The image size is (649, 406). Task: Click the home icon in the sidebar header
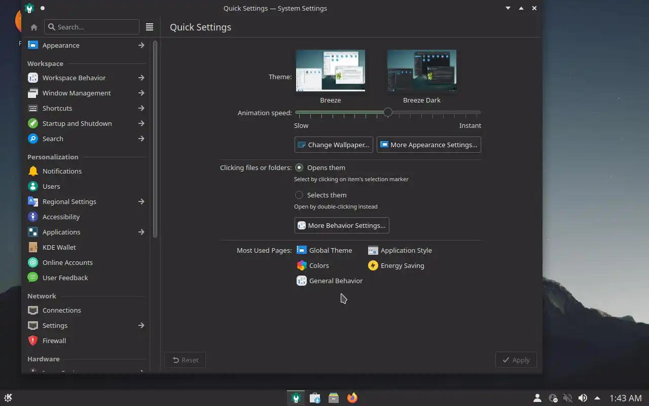point(34,27)
